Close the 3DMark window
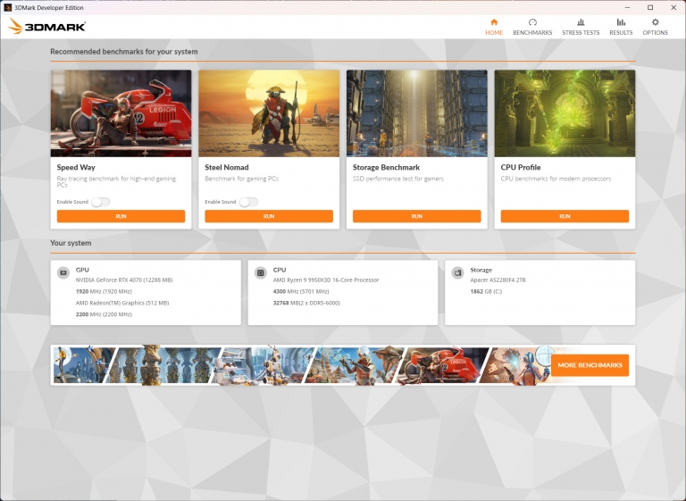This screenshot has width=686, height=501. point(673,7)
